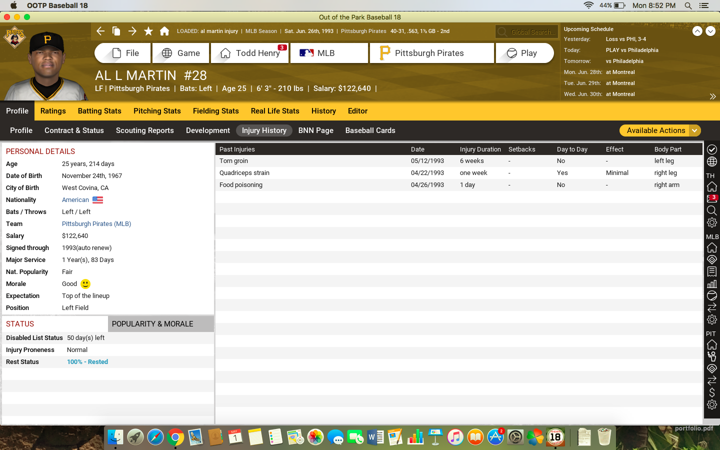Click the copy pages icon in toolbar
The image size is (720, 450).
[x=116, y=31]
